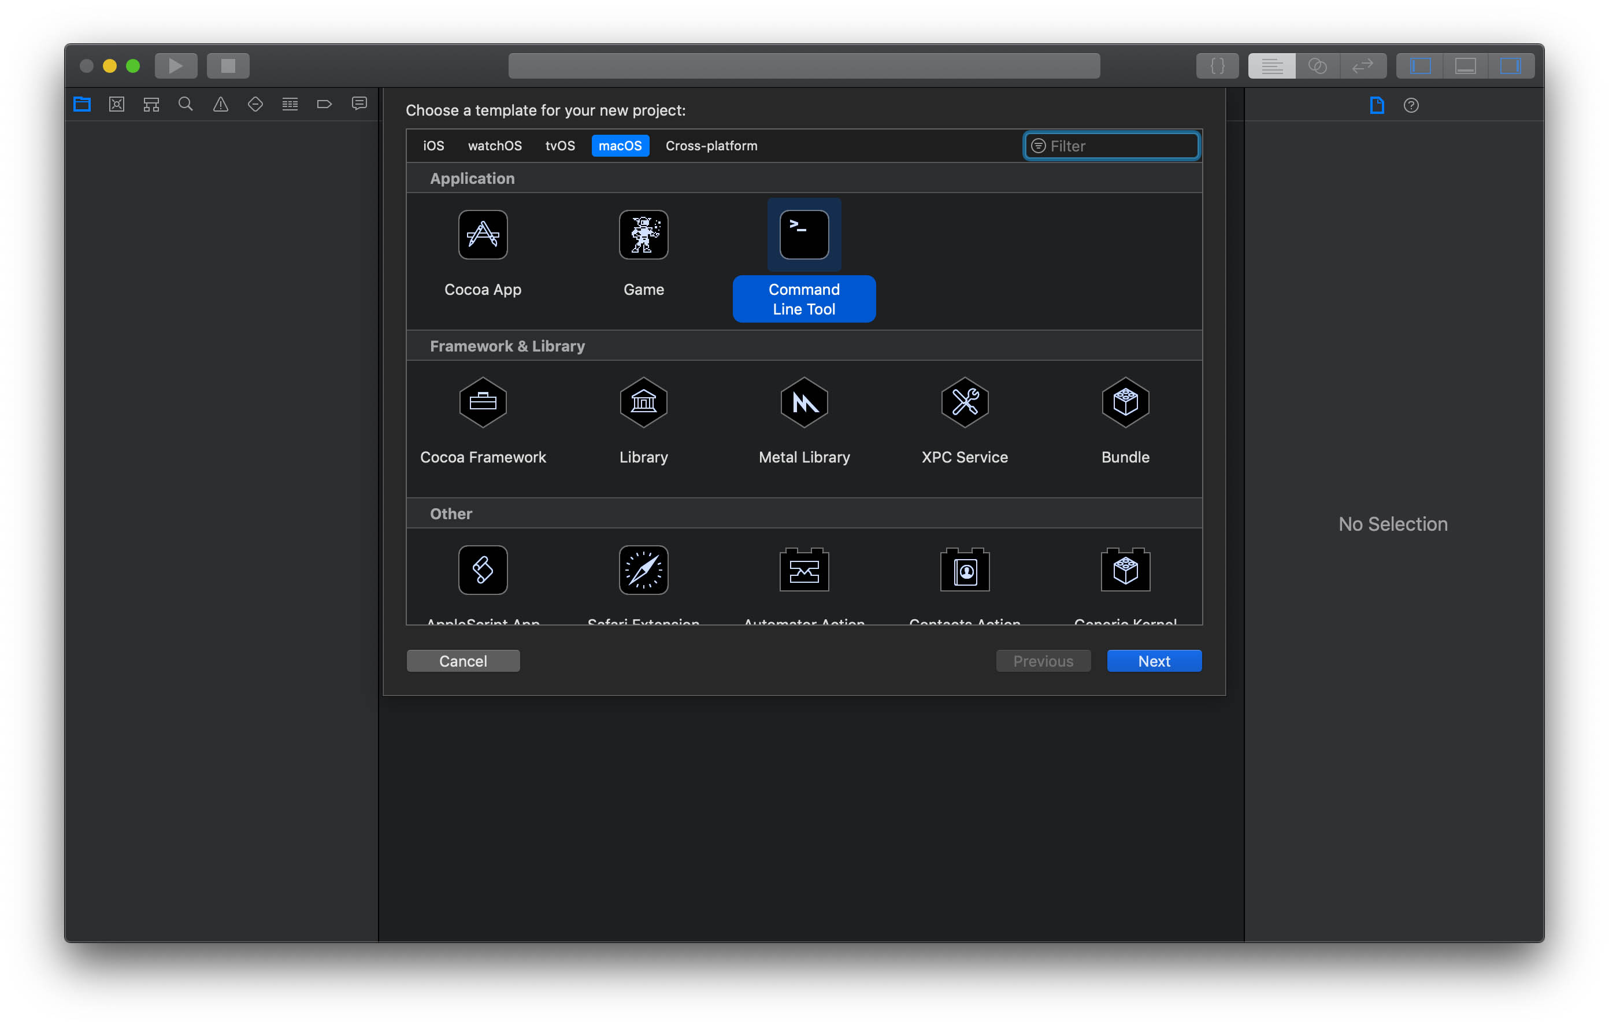Switch to the Cross-platform tab

click(x=711, y=146)
